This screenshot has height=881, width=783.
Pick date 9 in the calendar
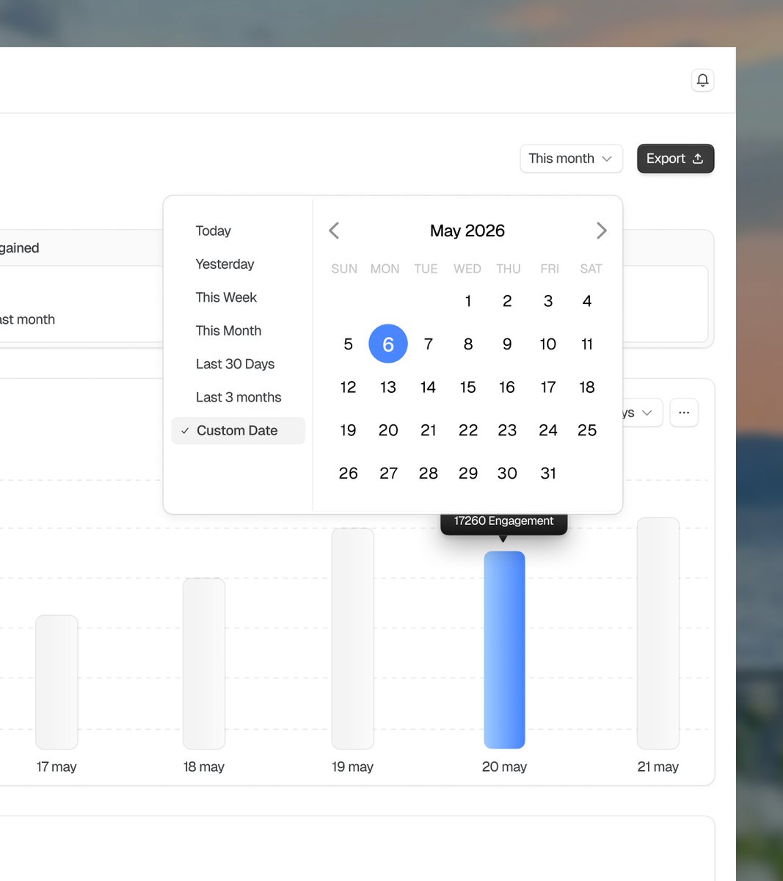[507, 344]
